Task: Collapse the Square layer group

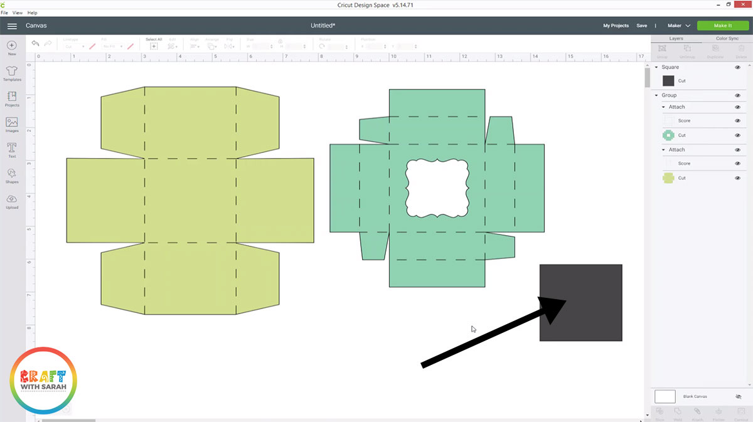Action: (x=656, y=66)
